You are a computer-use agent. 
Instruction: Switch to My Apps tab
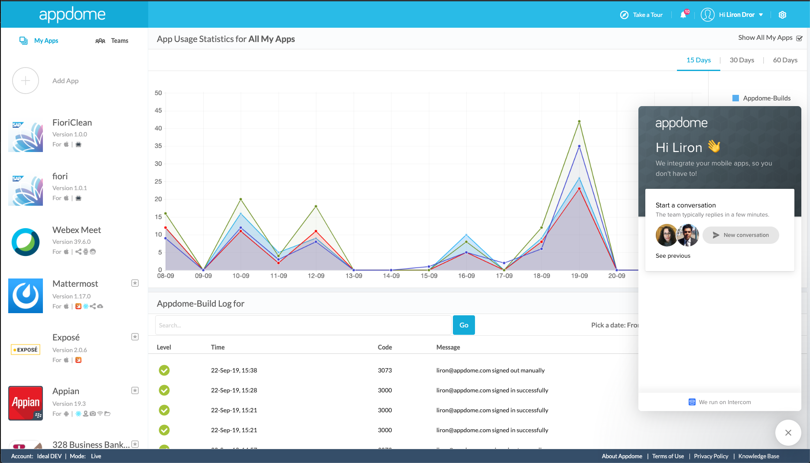39,41
